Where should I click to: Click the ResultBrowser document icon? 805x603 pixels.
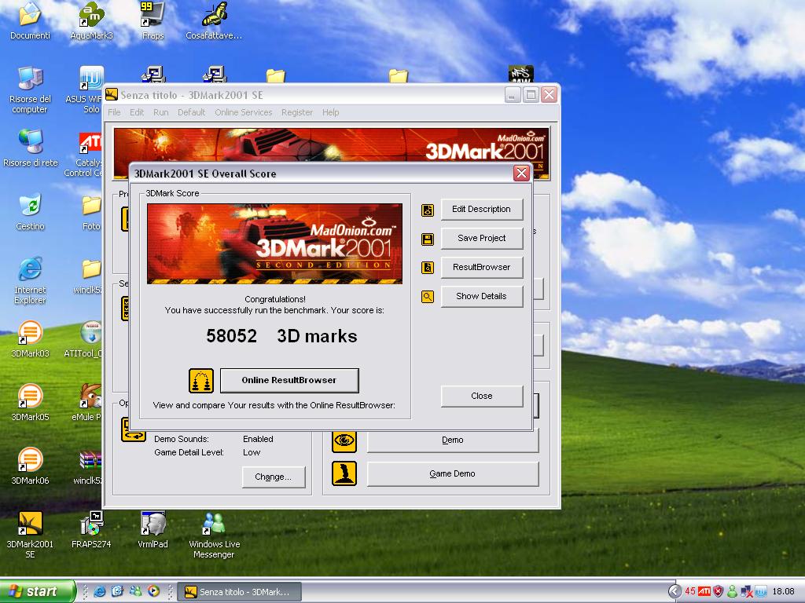coord(427,268)
